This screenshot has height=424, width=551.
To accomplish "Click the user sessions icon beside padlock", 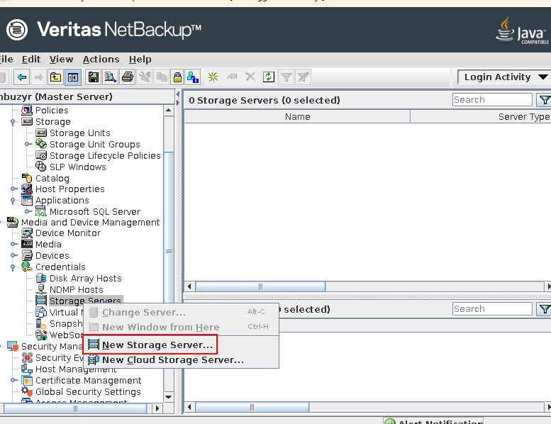I will (x=193, y=77).
